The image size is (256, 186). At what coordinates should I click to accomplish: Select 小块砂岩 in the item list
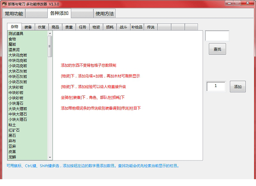pyautogui.click(x=28, y=98)
